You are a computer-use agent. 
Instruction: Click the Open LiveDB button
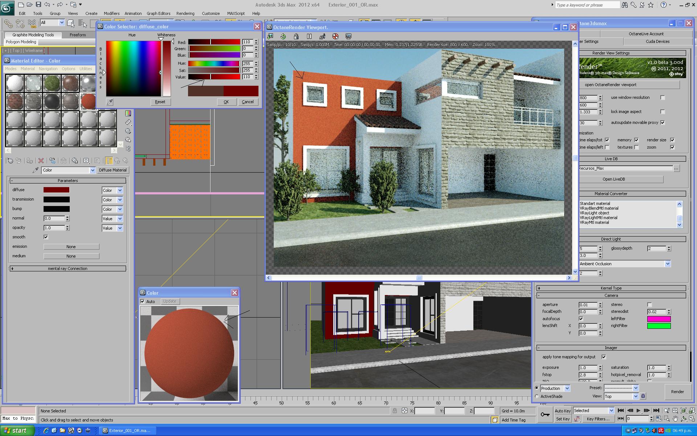614,179
